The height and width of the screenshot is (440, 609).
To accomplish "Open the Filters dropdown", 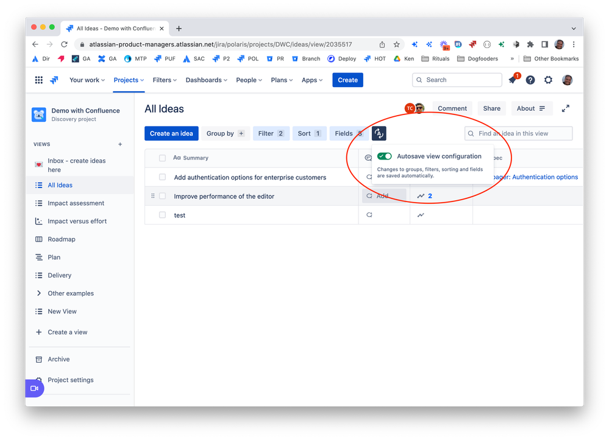I will 165,80.
